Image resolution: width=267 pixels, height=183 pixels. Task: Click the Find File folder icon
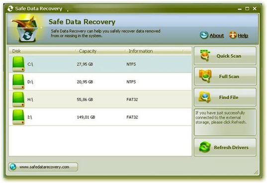205,97
